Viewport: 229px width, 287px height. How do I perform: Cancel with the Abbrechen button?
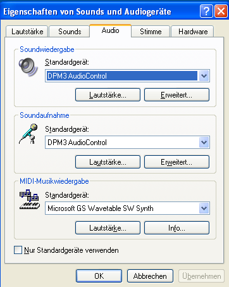tap(150, 276)
